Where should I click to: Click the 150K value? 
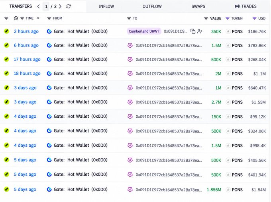pos(216,117)
